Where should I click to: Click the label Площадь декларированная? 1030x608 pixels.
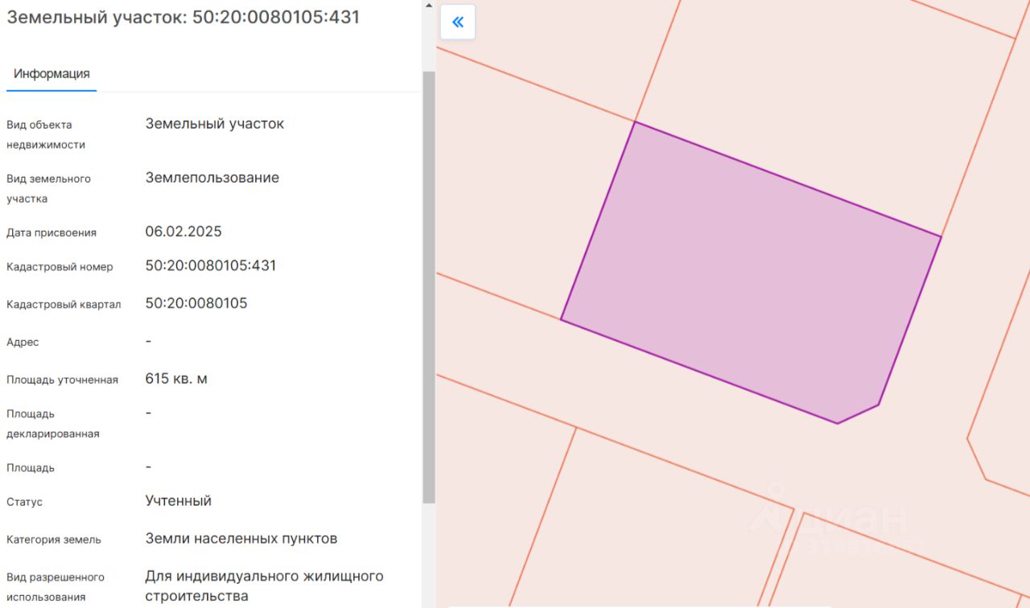click(53, 424)
